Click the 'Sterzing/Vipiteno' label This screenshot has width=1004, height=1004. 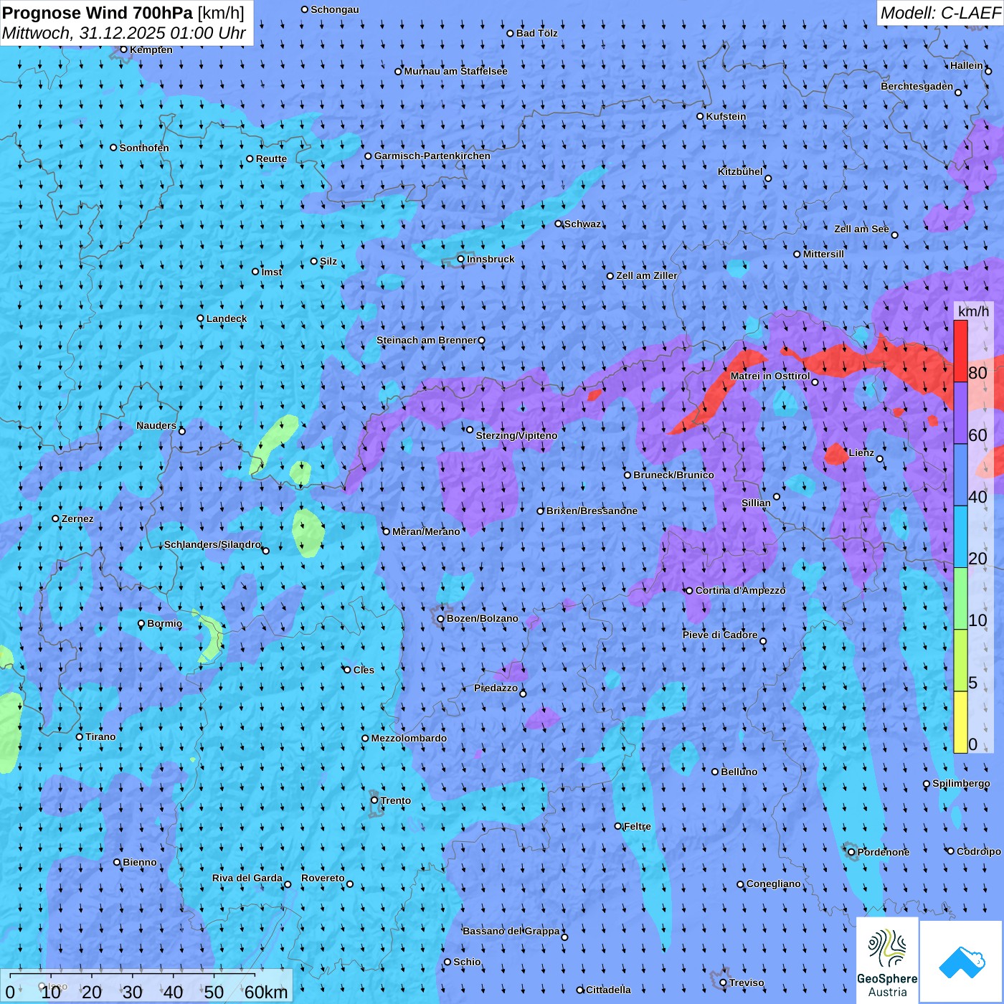point(516,435)
